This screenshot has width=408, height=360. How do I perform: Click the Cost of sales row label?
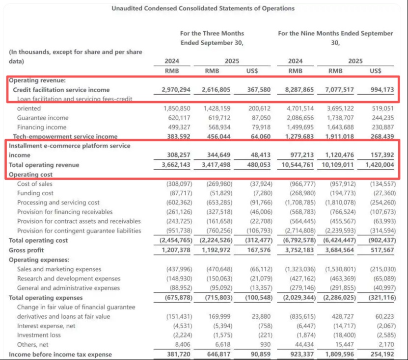(x=34, y=184)
